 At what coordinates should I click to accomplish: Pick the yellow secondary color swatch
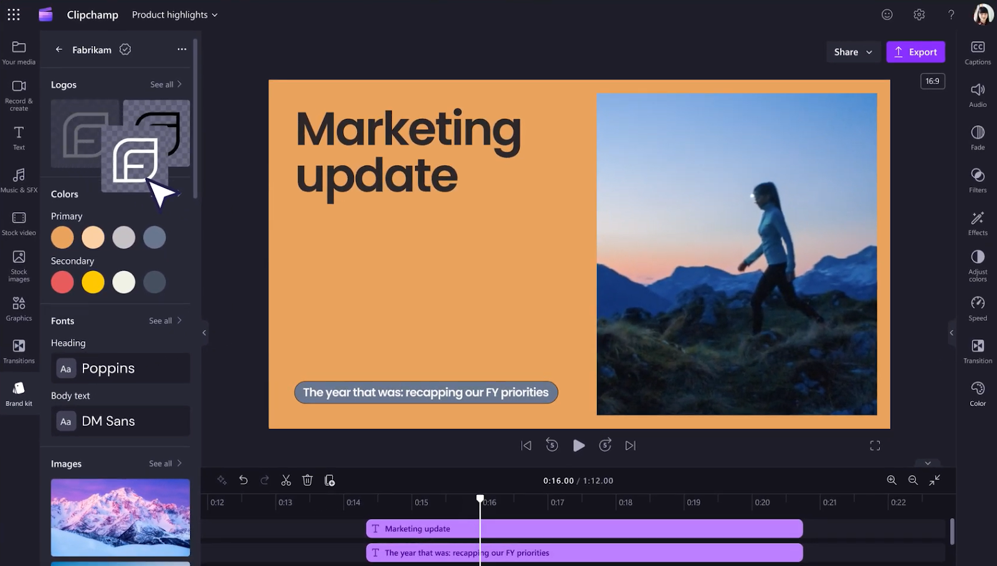click(93, 282)
